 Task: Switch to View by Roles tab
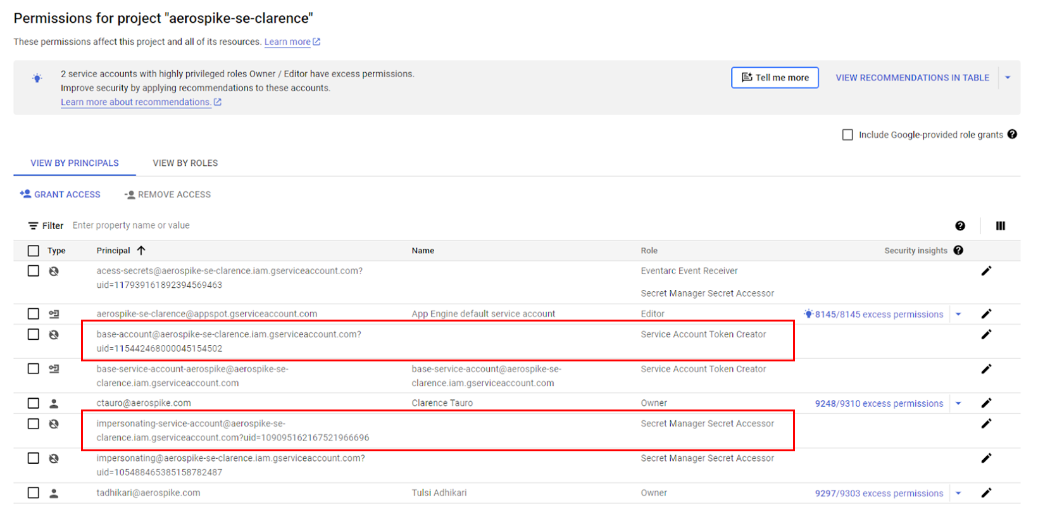[x=185, y=163]
